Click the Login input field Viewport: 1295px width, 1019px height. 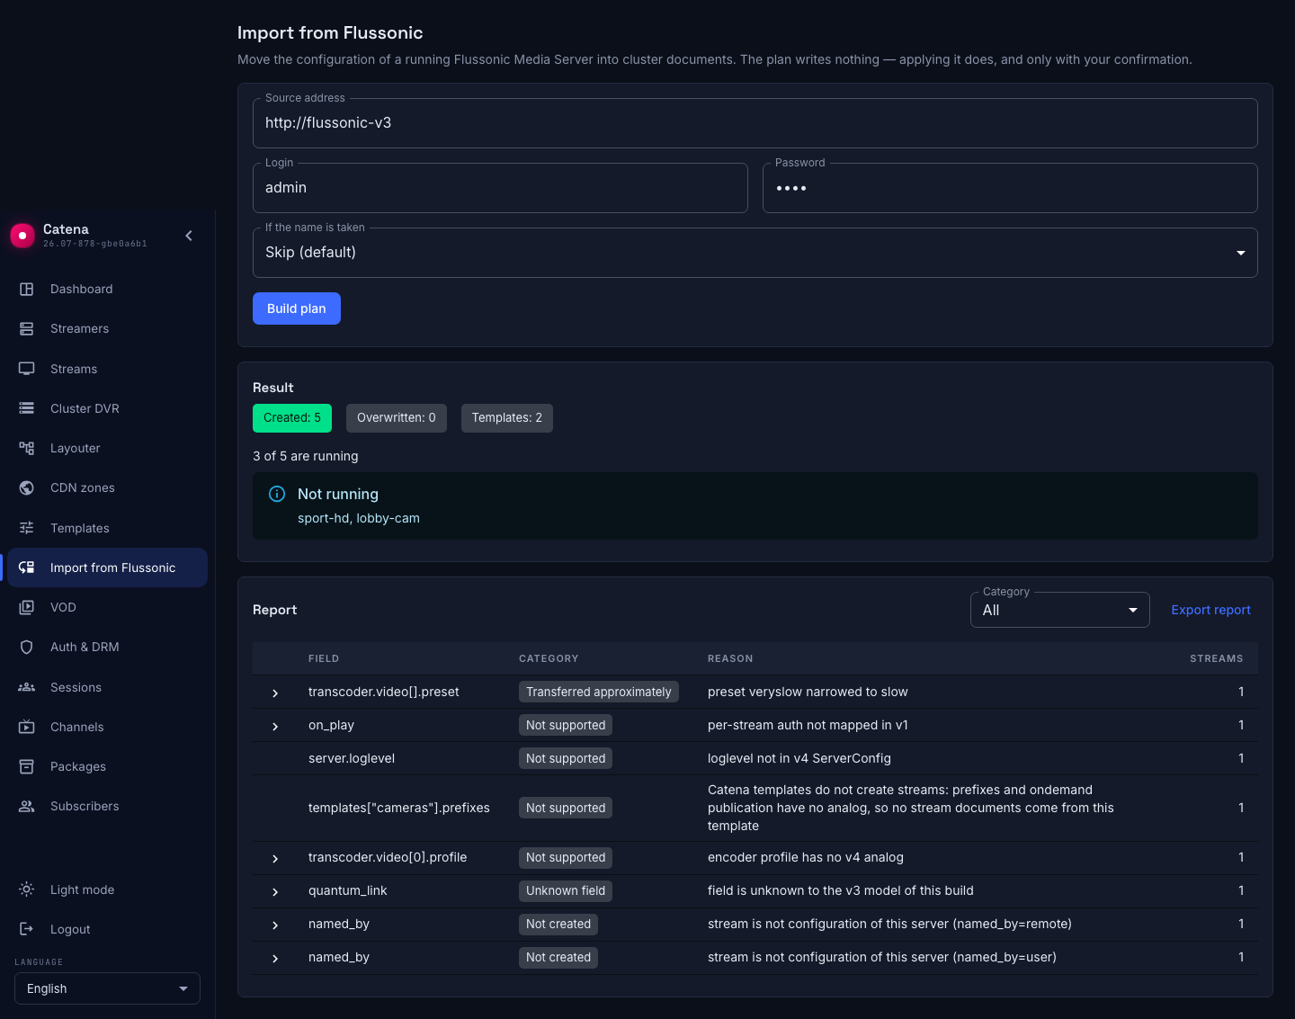[x=500, y=188]
